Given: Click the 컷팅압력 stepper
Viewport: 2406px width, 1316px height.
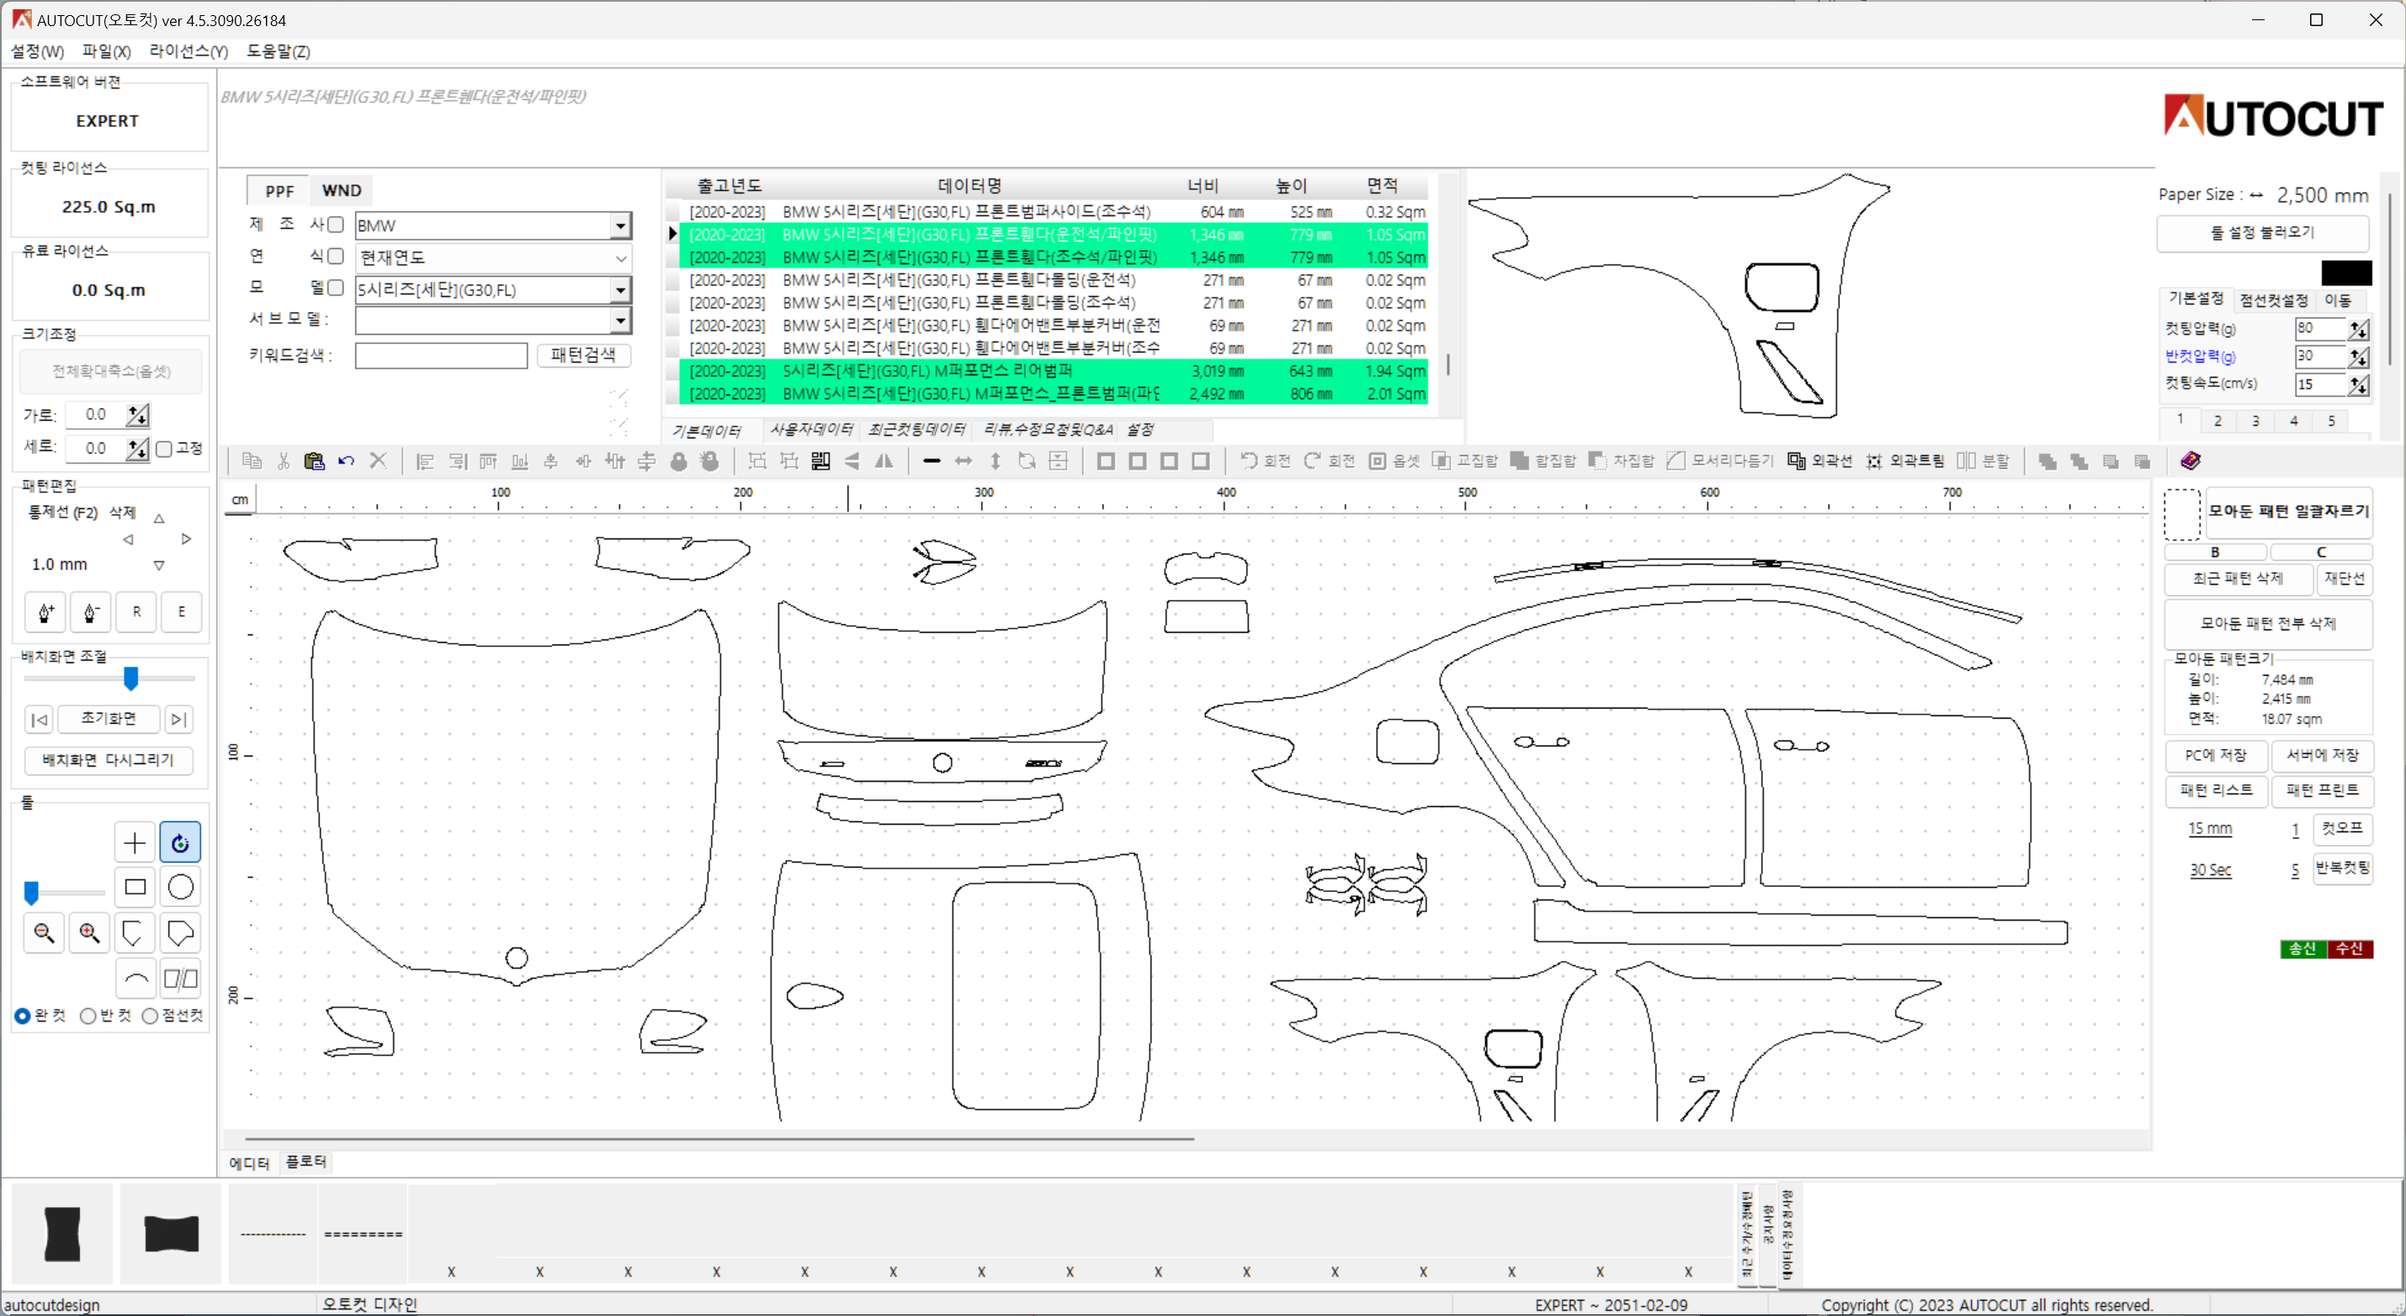Looking at the screenshot, I should 2358,329.
